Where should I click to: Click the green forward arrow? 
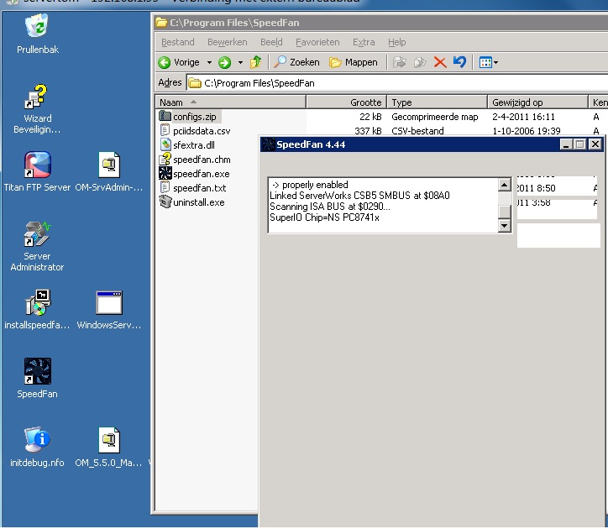click(224, 62)
